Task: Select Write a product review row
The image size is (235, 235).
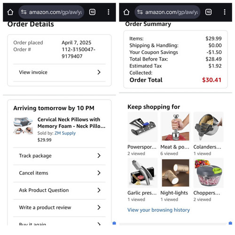Action: pyautogui.click(x=59, y=207)
